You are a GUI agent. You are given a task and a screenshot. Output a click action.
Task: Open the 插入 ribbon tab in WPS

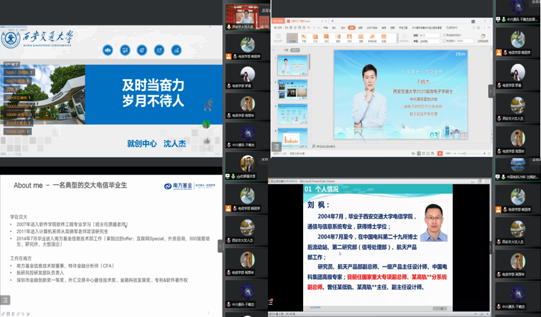pos(335,27)
